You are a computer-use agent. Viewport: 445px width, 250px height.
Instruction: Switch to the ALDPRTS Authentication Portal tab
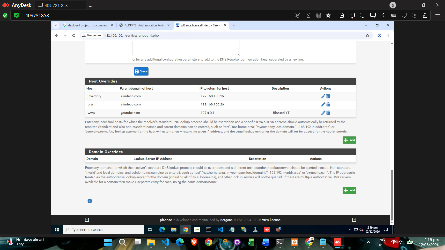[x=144, y=25]
